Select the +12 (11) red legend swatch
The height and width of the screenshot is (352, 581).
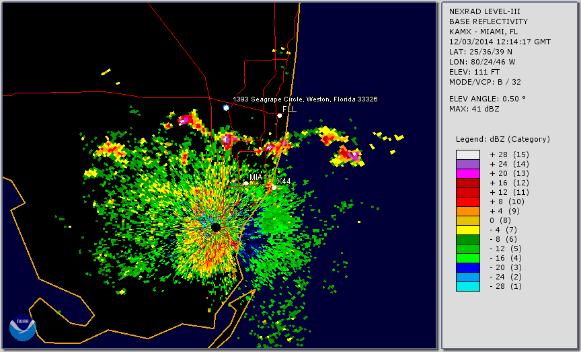tap(468, 193)
